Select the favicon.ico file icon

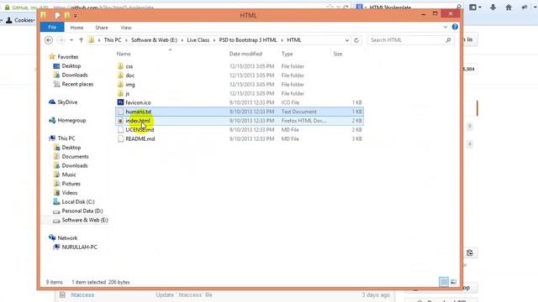[x=120, y=102]
